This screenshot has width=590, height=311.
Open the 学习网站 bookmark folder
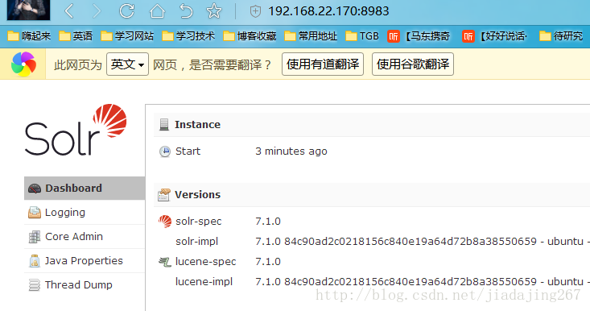pos(127,36)
